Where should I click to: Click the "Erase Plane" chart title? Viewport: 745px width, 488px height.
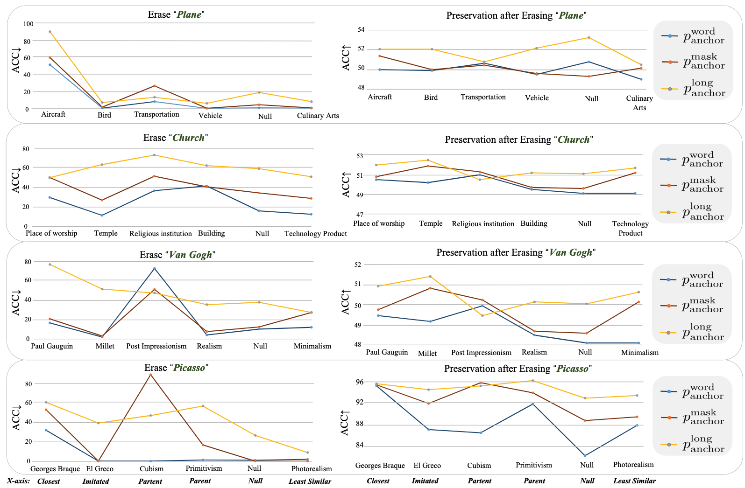(x=176, y=14)
